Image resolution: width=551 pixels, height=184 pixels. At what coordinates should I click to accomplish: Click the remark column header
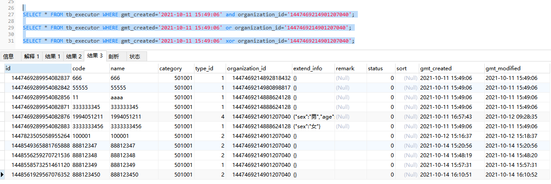(x=350, y=69)
